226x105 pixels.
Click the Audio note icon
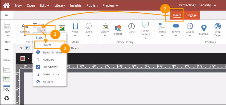(x=89, y=26)
